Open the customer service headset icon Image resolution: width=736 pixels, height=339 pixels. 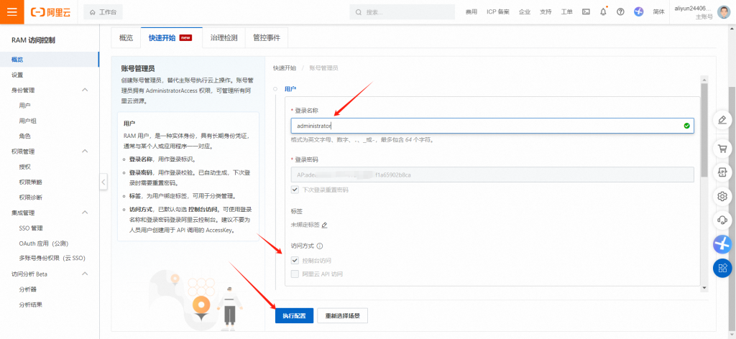722,220
